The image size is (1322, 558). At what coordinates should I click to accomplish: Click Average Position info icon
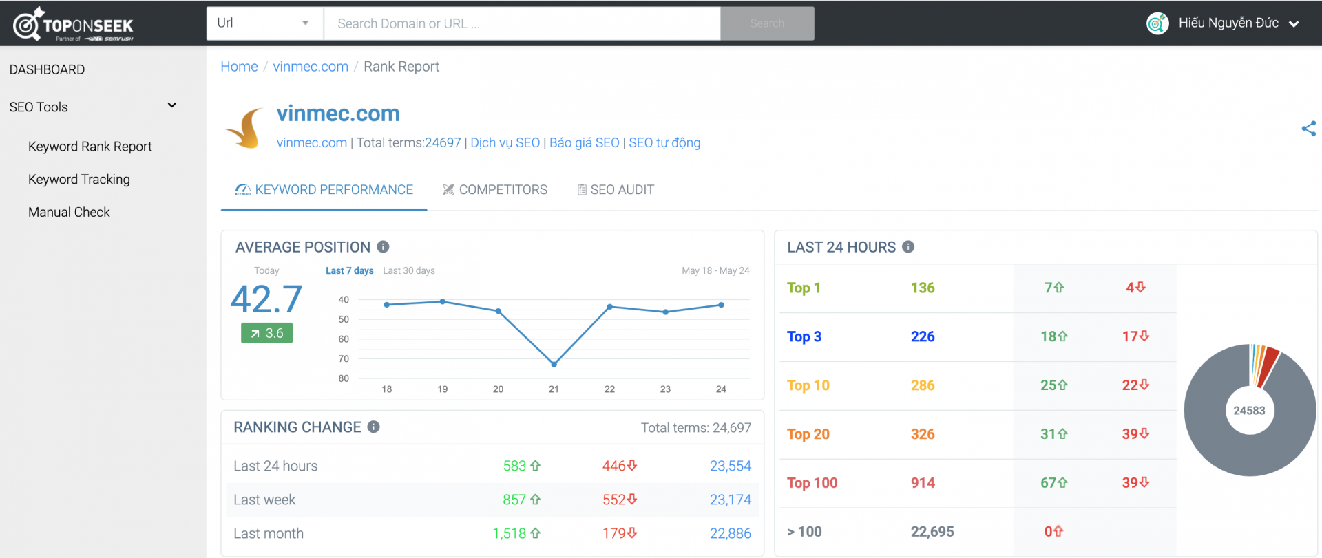pyautogui.click(x=384, y=247)
